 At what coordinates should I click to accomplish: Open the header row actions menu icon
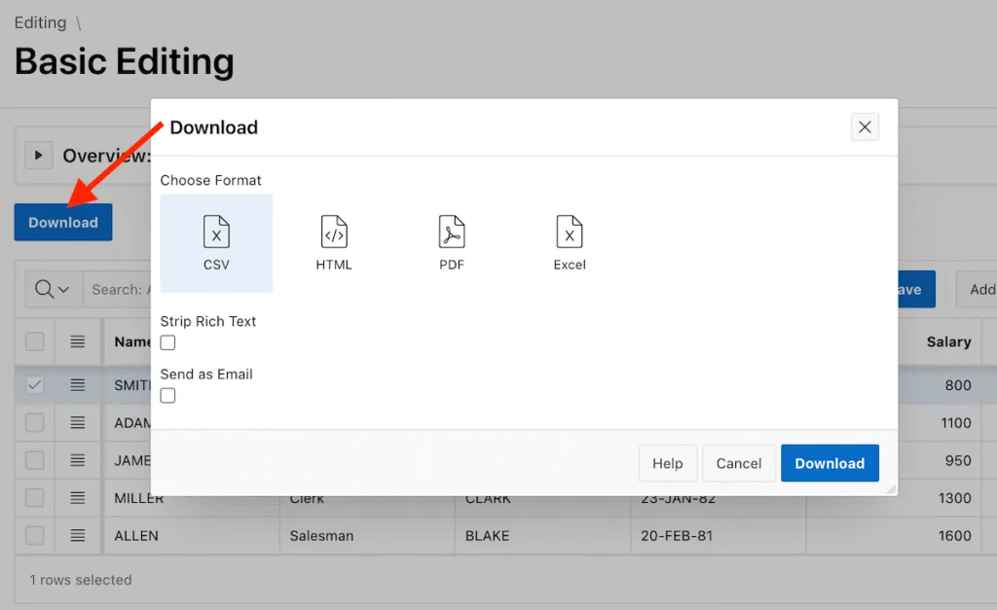click(78, 341)
